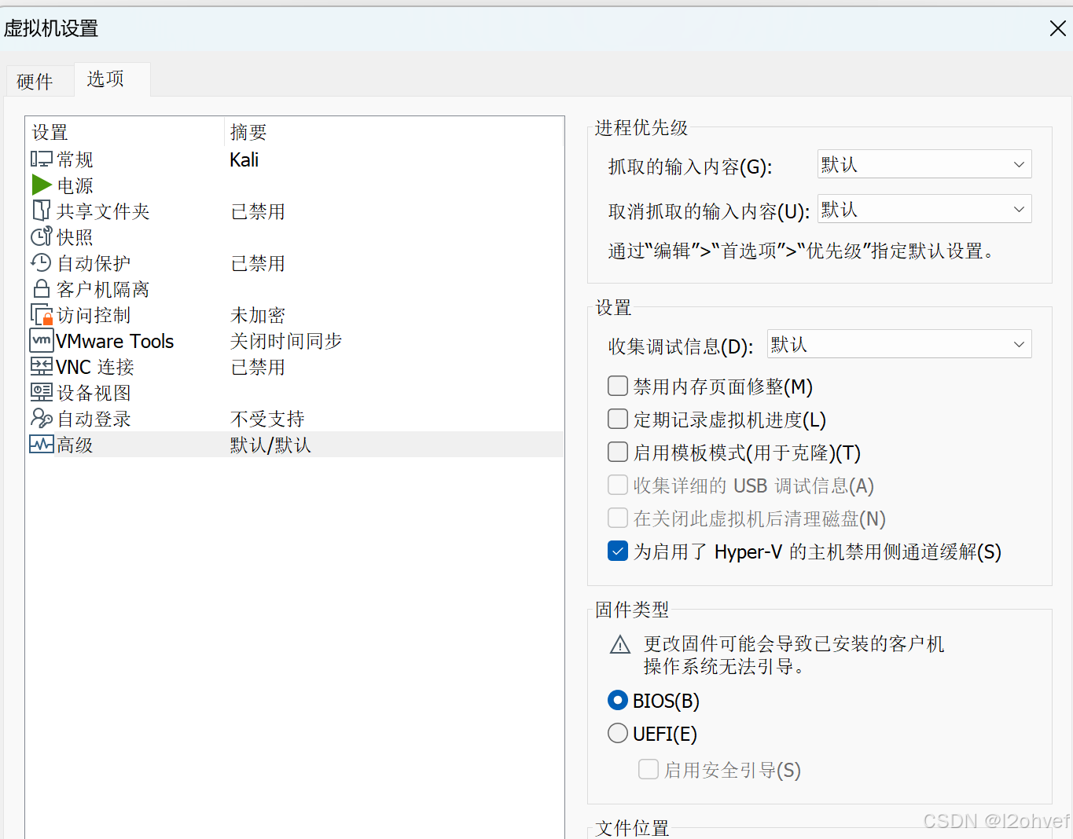Close the 虚拟机设置 dialog

pos(1058,29)
